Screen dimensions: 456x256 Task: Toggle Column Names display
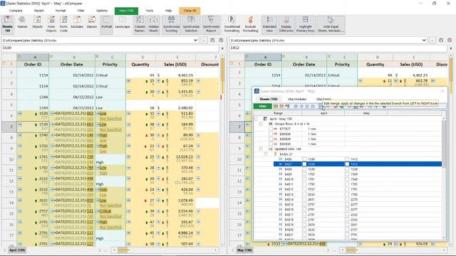point(140,25)
